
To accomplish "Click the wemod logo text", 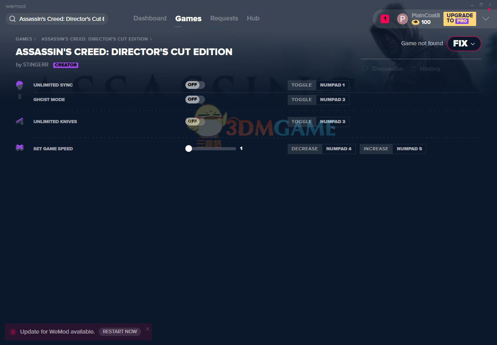I will (x=15, y=6).
